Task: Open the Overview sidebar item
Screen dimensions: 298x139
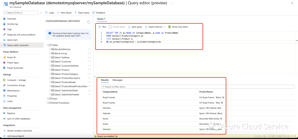Action: [x=11, y=19]
